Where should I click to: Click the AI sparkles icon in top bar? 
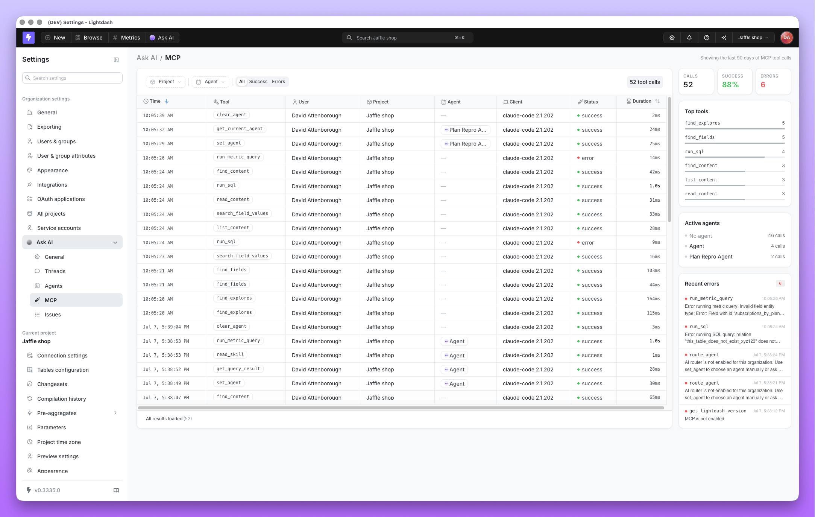pos(724,38)
